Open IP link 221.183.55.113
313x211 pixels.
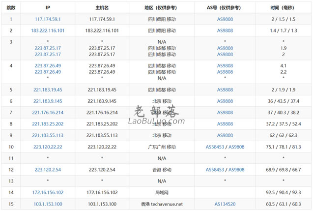pos(48,135)
